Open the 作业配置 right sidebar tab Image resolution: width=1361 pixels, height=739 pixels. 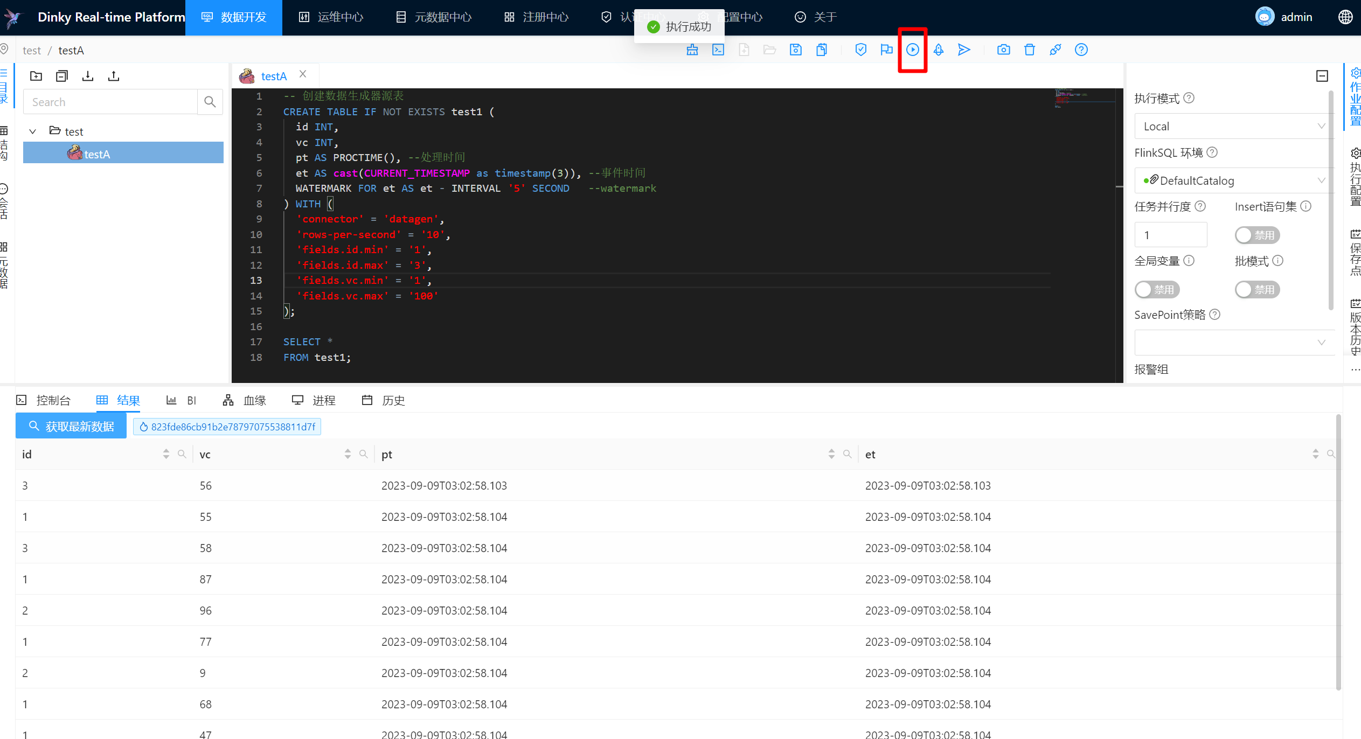point(1355,97)
